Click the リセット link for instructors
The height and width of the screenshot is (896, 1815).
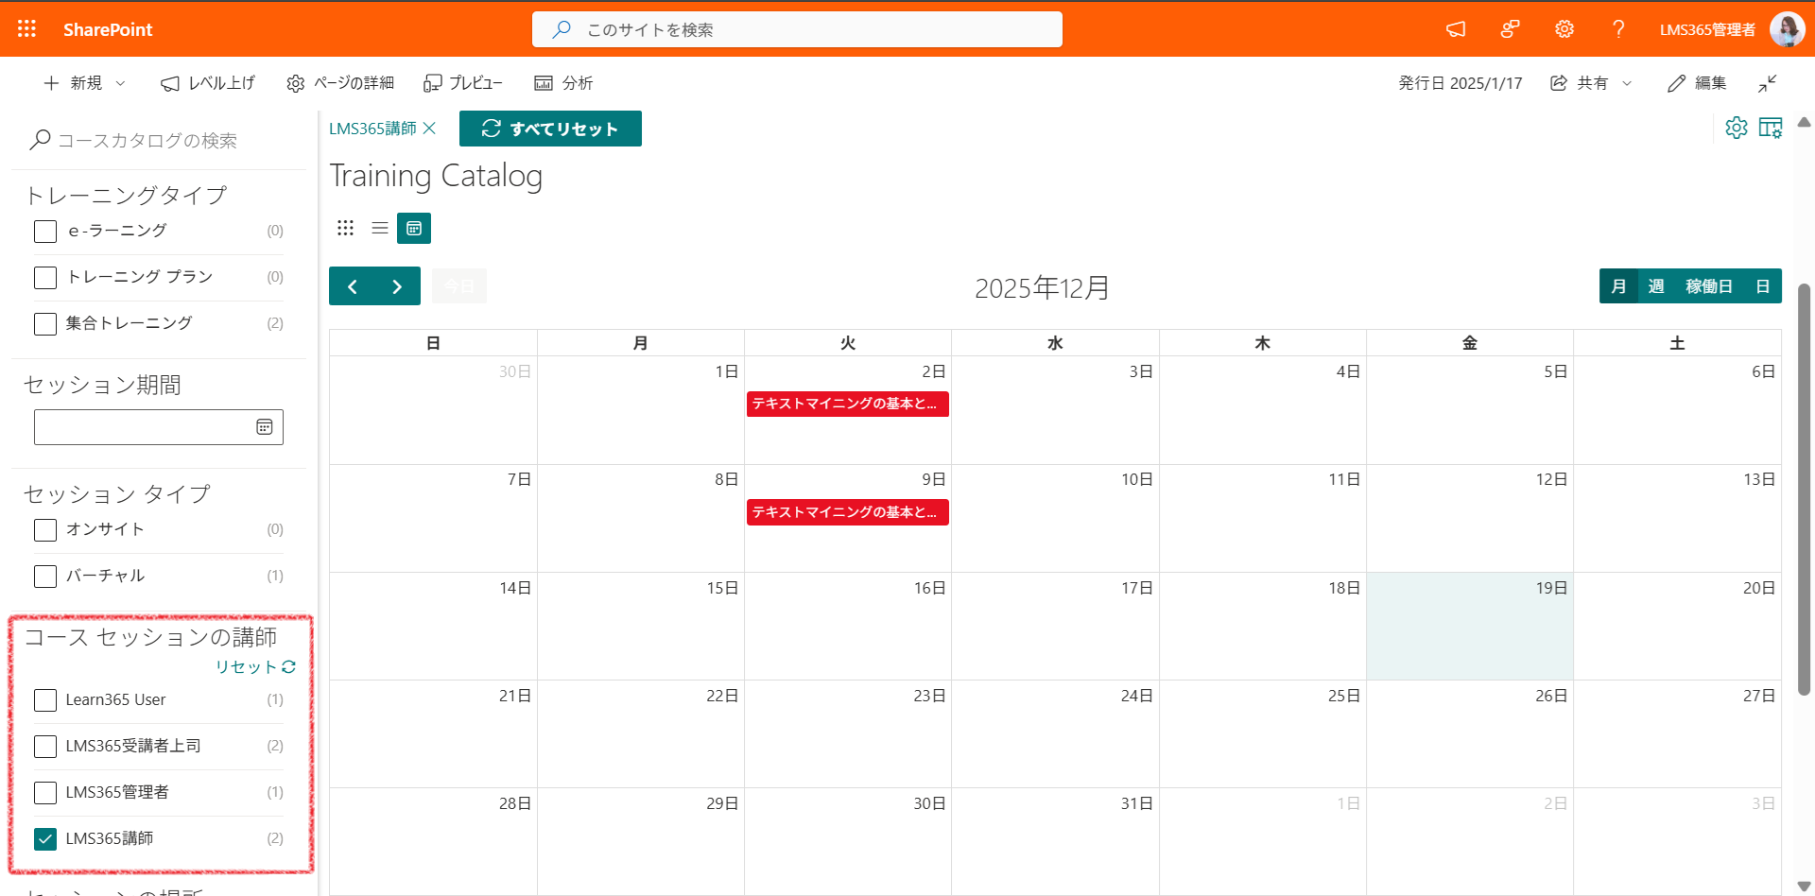[255, 667]
